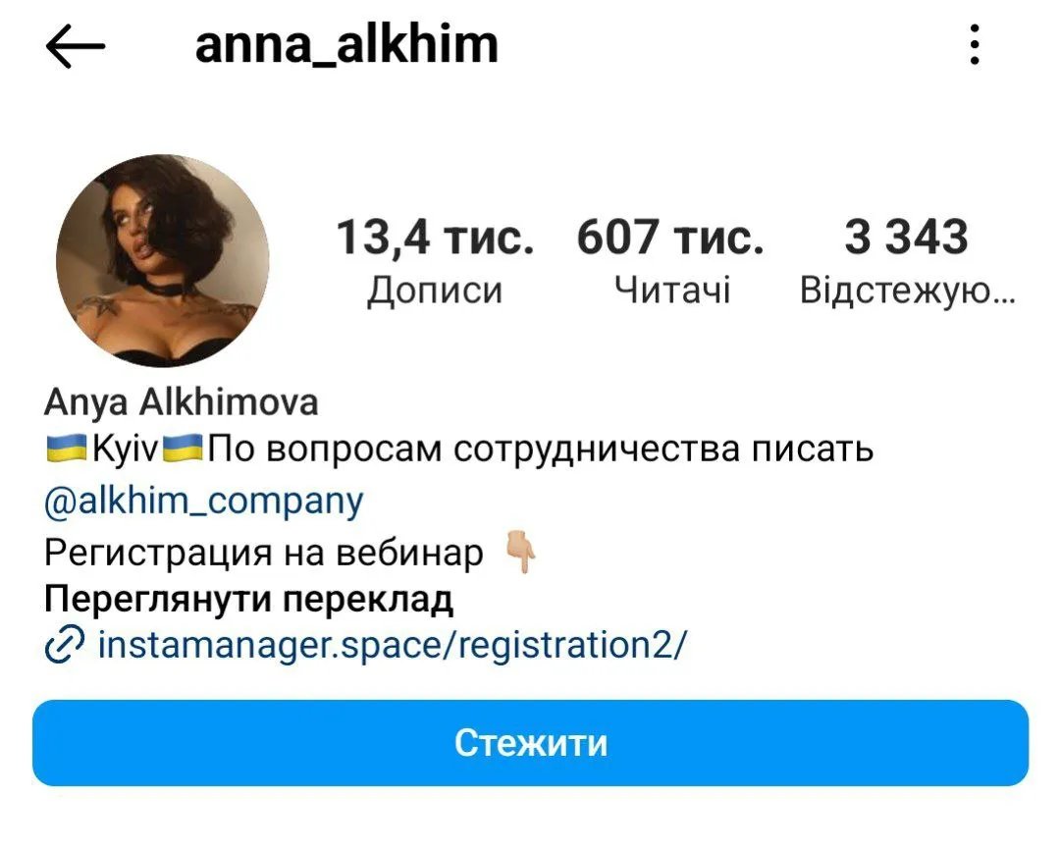Tap the back arrow icon
The width and height of the screenshot is (1060, 850).
75,46
